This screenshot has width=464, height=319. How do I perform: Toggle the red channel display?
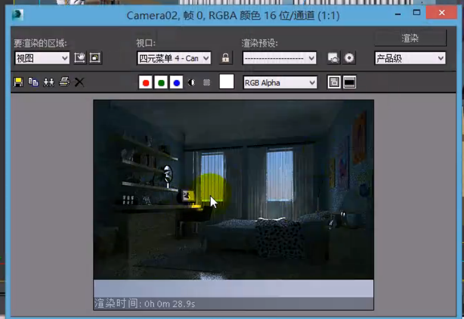(x=146, y=82)
